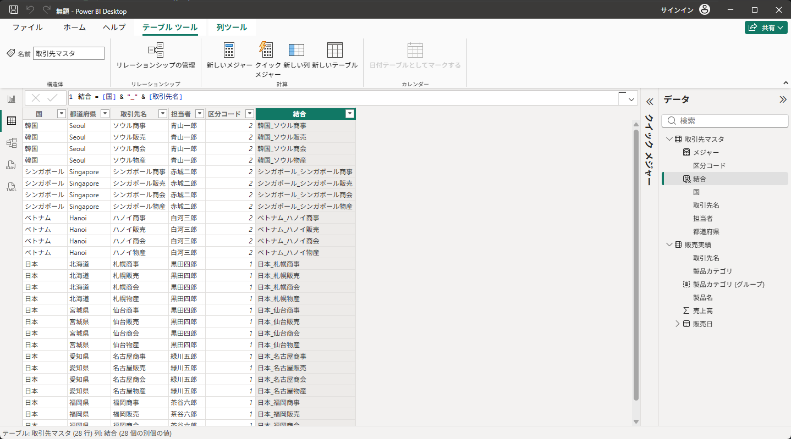
Task: Cancel formula with X icon
Action: click(36, 98)
